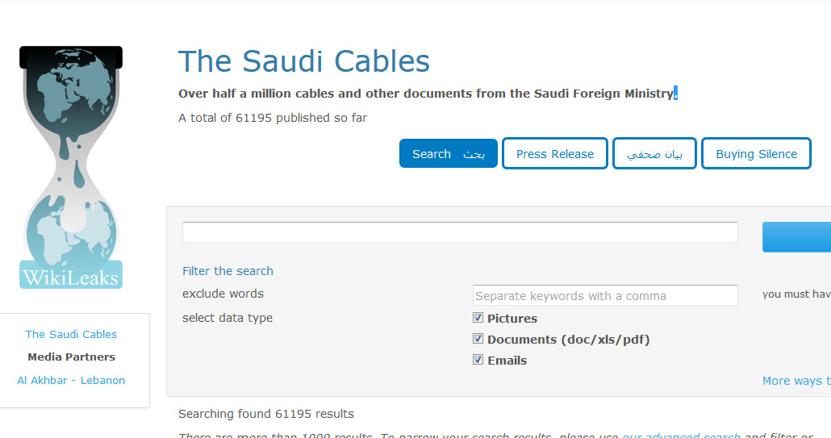Open the Arabic press release button

[x=654, y=153]
